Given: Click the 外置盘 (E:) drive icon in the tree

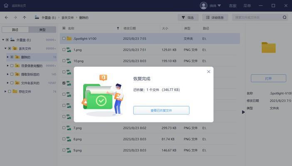Looking at the screenshot, I should pyautogui.click(x=12, y=39).
